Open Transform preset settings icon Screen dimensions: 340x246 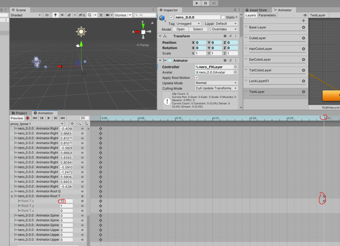230,36
